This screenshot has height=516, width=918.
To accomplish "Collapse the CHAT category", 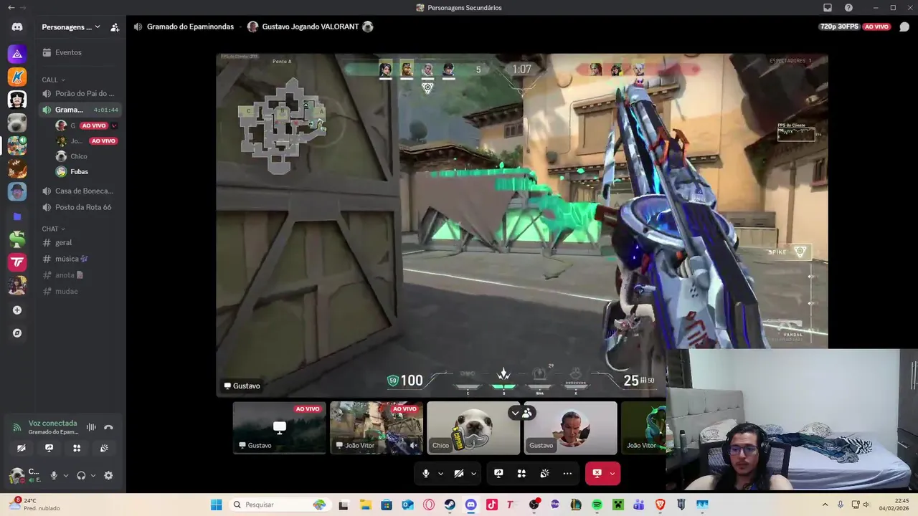I will pos(53,229).
